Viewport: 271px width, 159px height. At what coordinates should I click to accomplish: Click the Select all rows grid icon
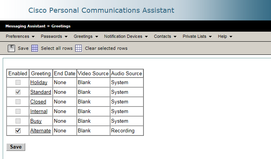point(35,48)
